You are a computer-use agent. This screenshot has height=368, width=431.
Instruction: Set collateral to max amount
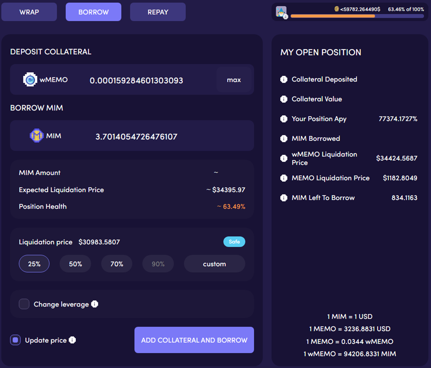[x=234, y=80]
